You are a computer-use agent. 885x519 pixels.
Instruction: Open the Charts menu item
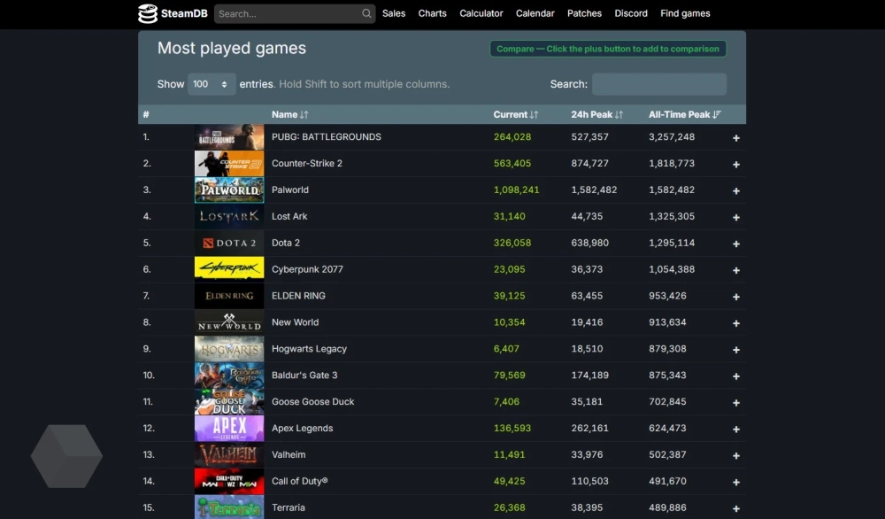click(x=432, y=13)
